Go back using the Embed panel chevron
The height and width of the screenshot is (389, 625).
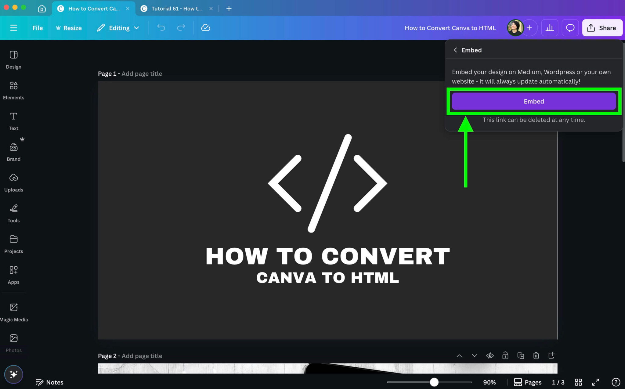[456, 50]
